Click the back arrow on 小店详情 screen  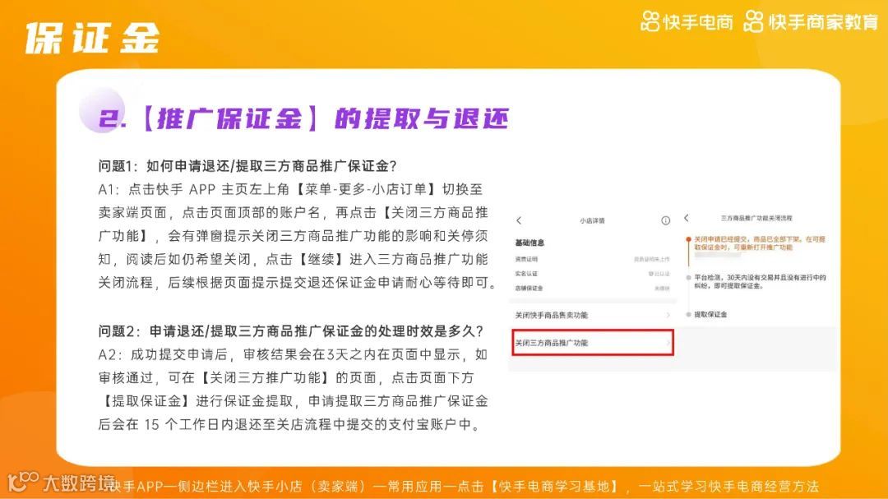pos(516,221)
